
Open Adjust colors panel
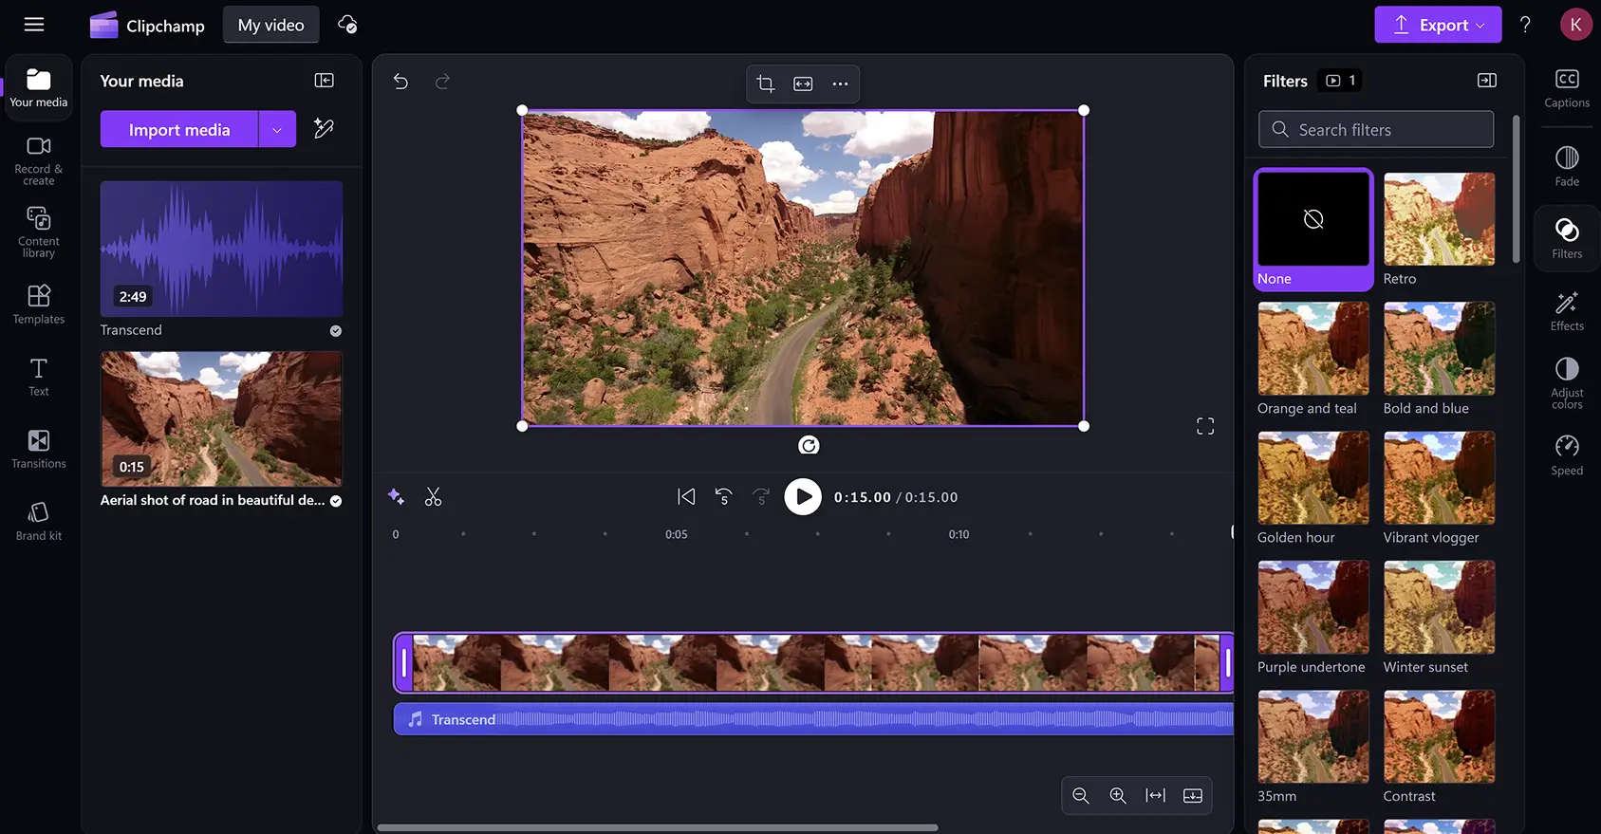[x=1567, y=382]
